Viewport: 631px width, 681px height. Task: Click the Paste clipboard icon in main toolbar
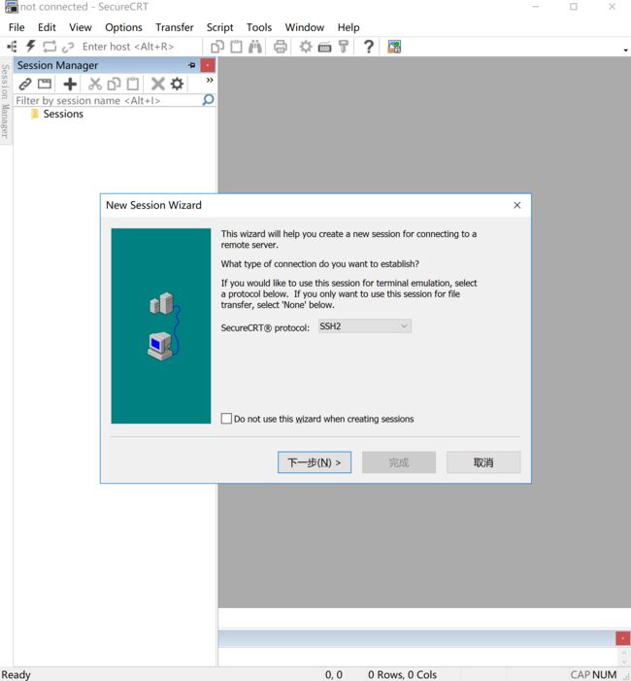236,47
